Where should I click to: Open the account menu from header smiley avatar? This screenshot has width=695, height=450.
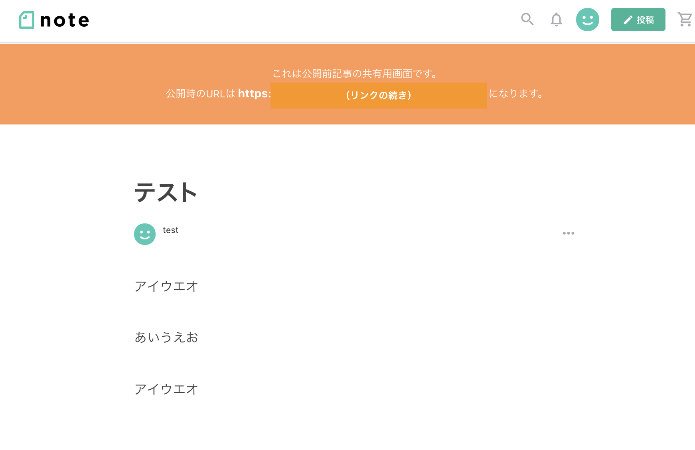pos(588,20)
